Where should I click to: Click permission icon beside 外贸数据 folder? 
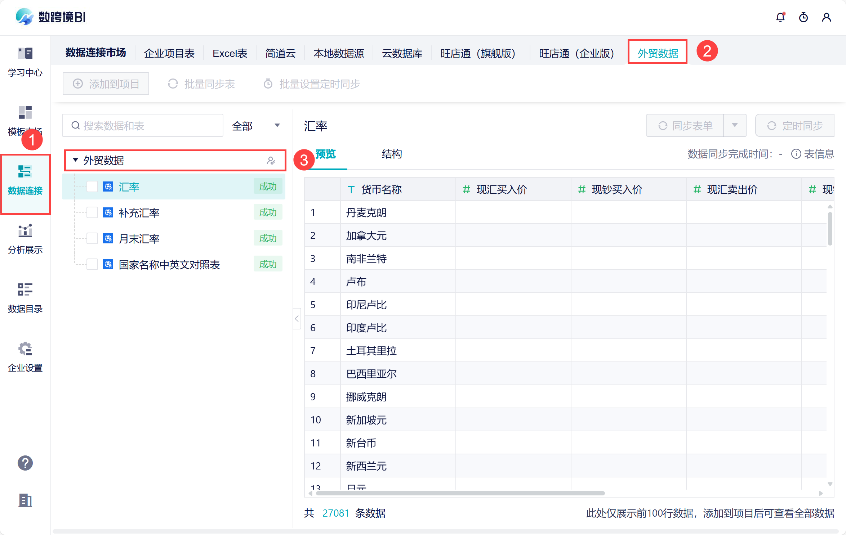(x=271, y=161)
